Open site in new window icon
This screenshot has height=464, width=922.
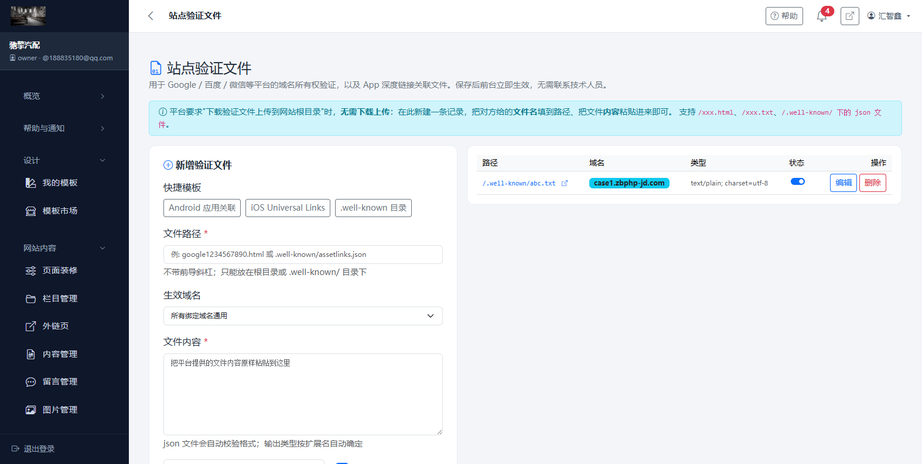849,16
